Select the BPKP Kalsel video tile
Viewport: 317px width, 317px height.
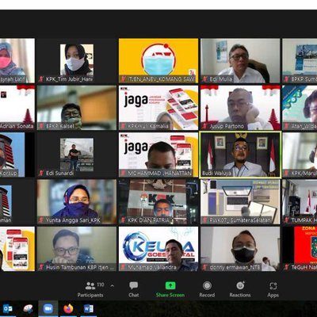tap(77, 108)
